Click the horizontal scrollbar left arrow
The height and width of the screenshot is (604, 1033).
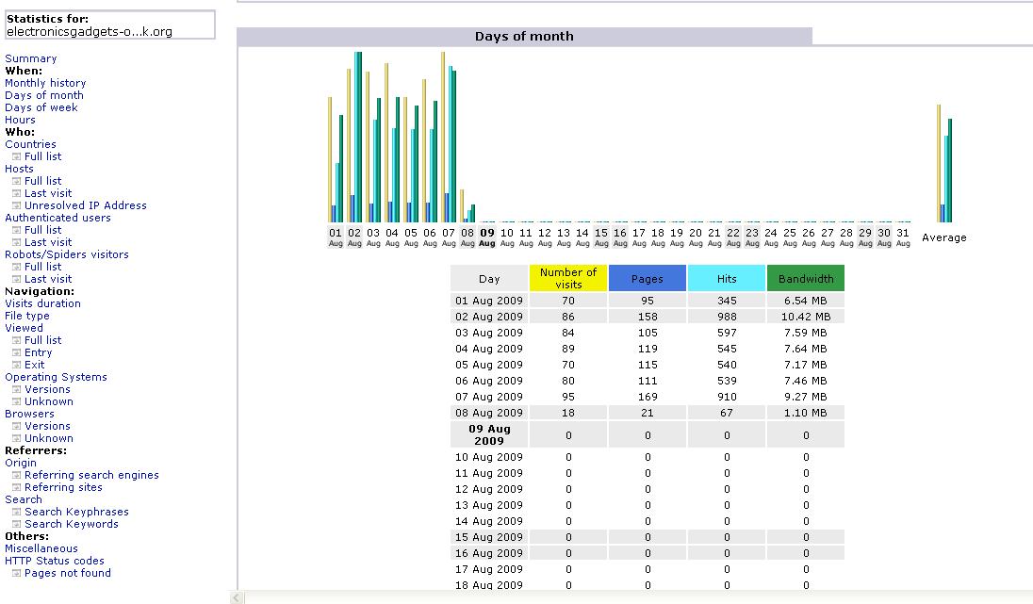238,597
